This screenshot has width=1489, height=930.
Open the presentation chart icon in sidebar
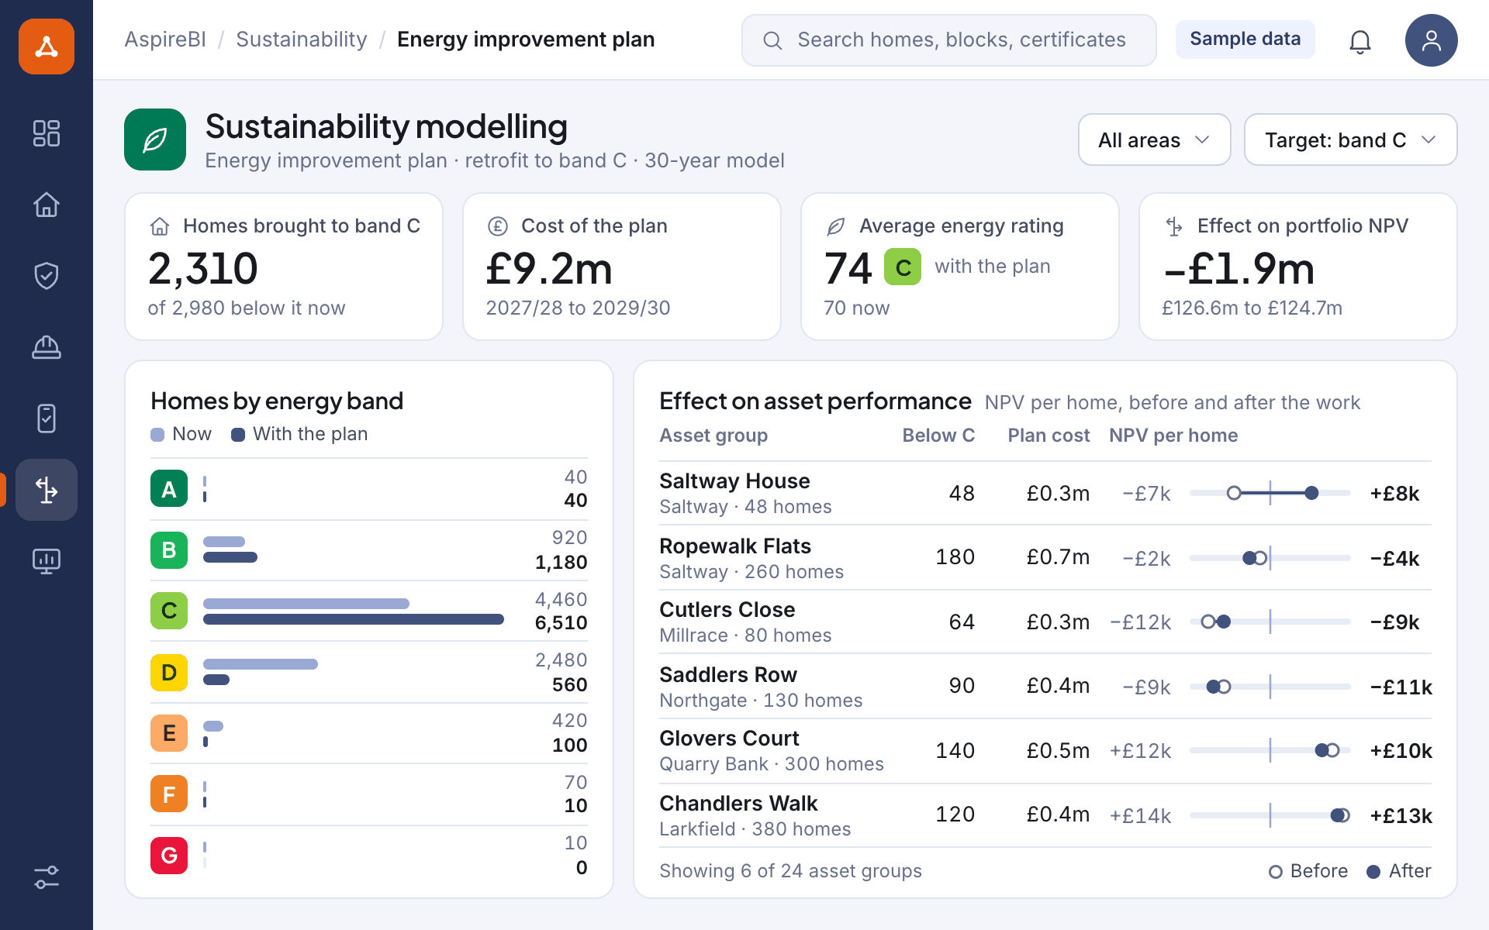click(x=47, y=561)
